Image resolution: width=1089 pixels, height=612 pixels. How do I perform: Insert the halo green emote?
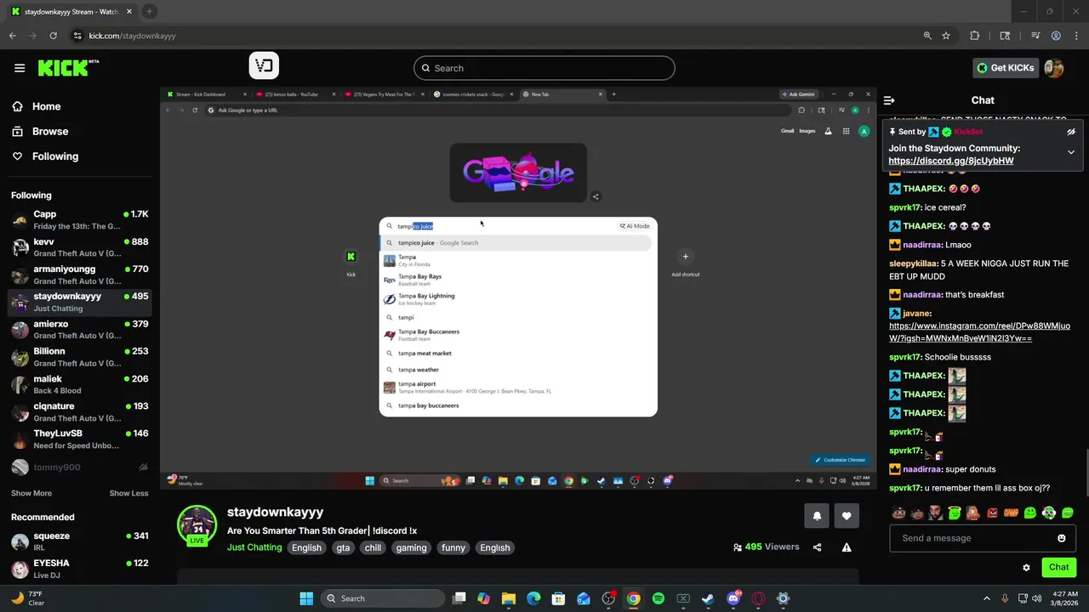(x=955, y=513)
